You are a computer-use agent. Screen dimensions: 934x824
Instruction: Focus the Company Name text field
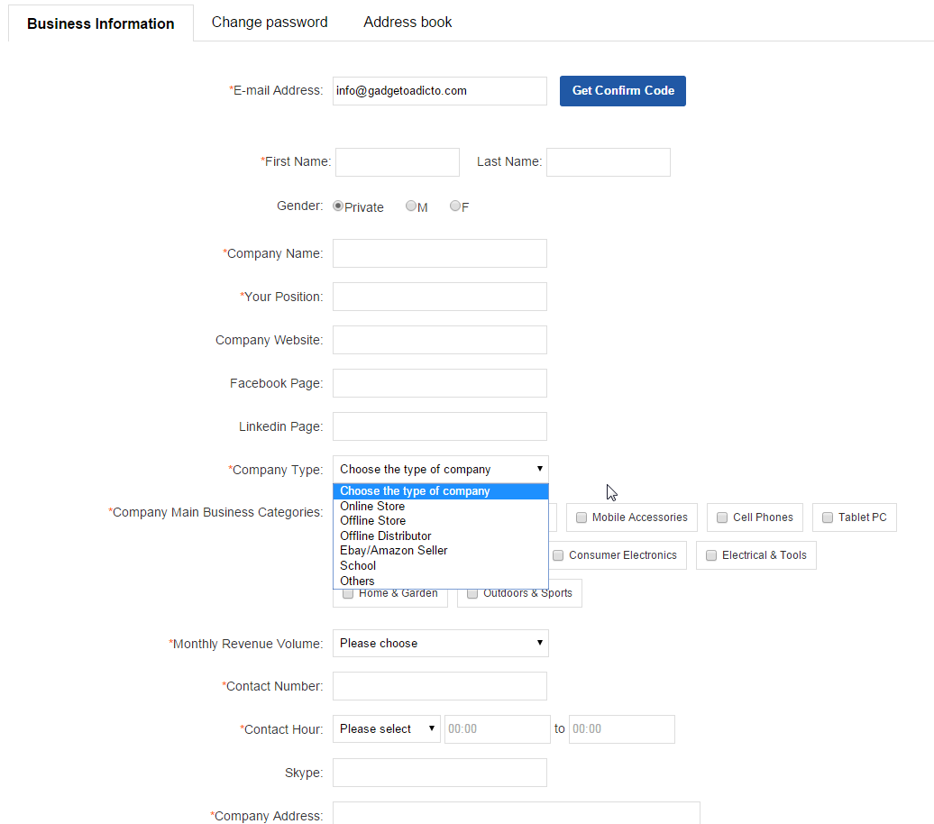pyautogui.click(x=439, y=253)
